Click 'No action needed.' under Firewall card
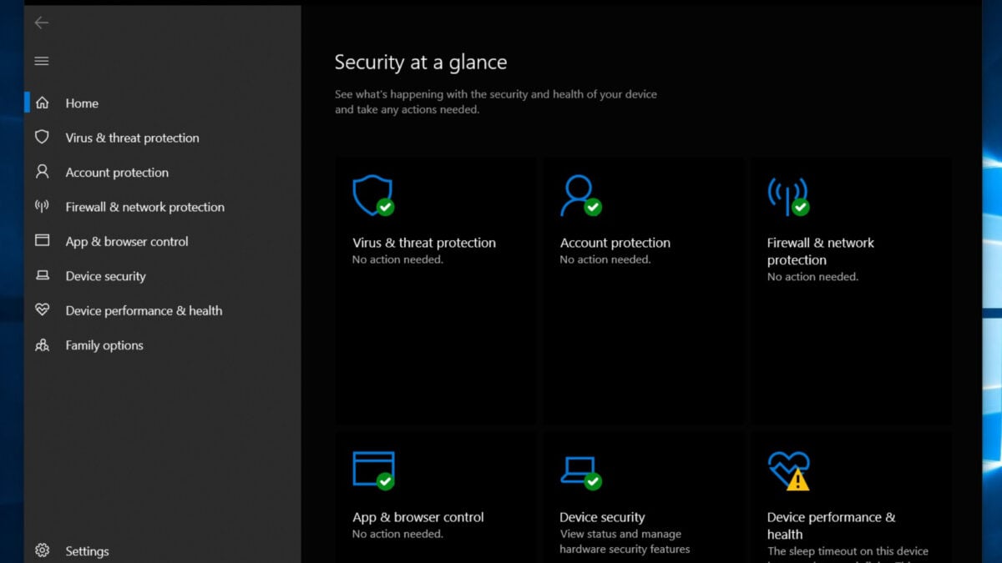This screenshot has width=1002, height=563. [812, 277]
